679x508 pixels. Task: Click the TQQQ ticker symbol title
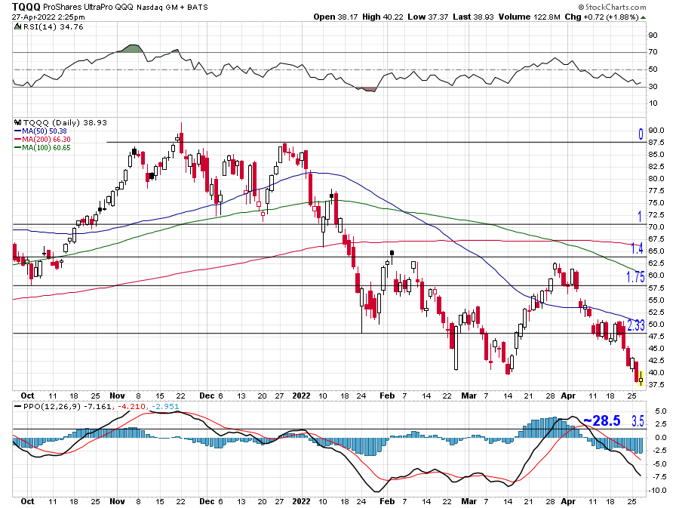(x=26, y=7)
